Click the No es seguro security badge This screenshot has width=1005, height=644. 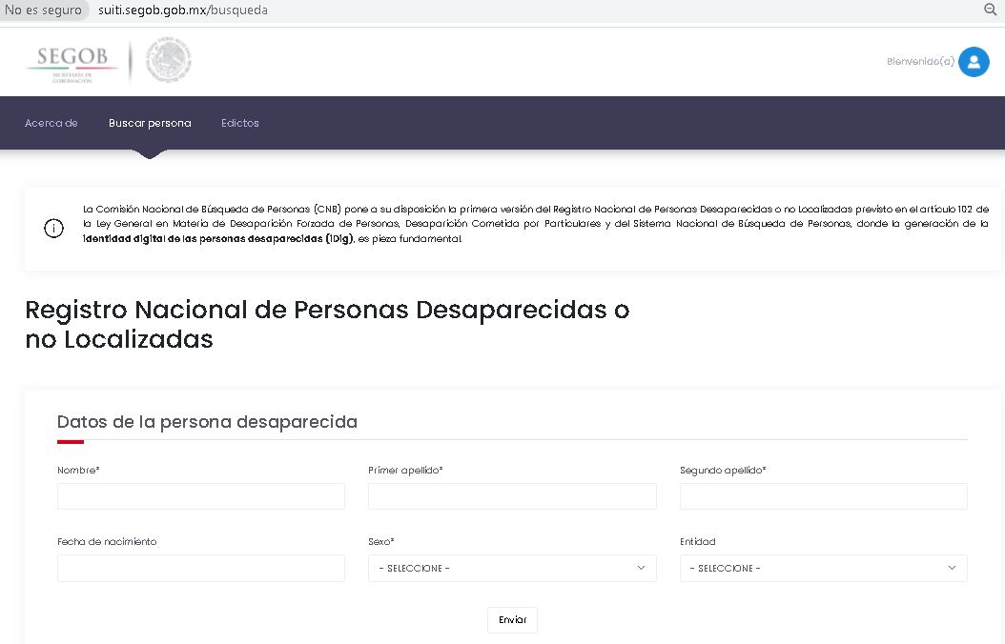[43, 10]
